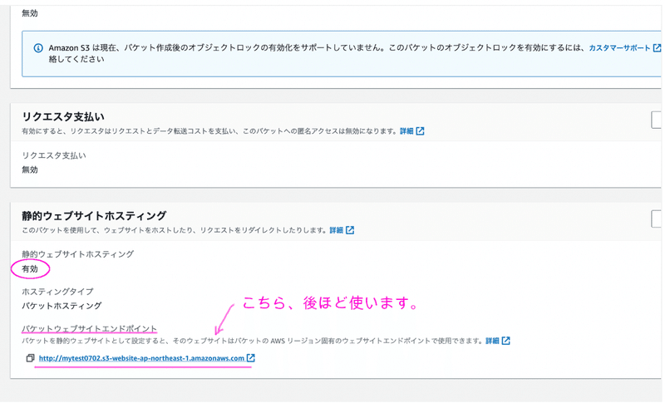665x403 pixels.
Task: Click the edit button in リクエスタ支払い panel
Action: coord(657,120)
